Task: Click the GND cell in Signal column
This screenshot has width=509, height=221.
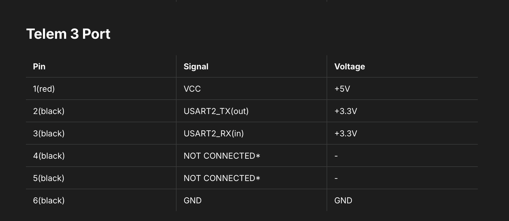Action: coord(193,201)
